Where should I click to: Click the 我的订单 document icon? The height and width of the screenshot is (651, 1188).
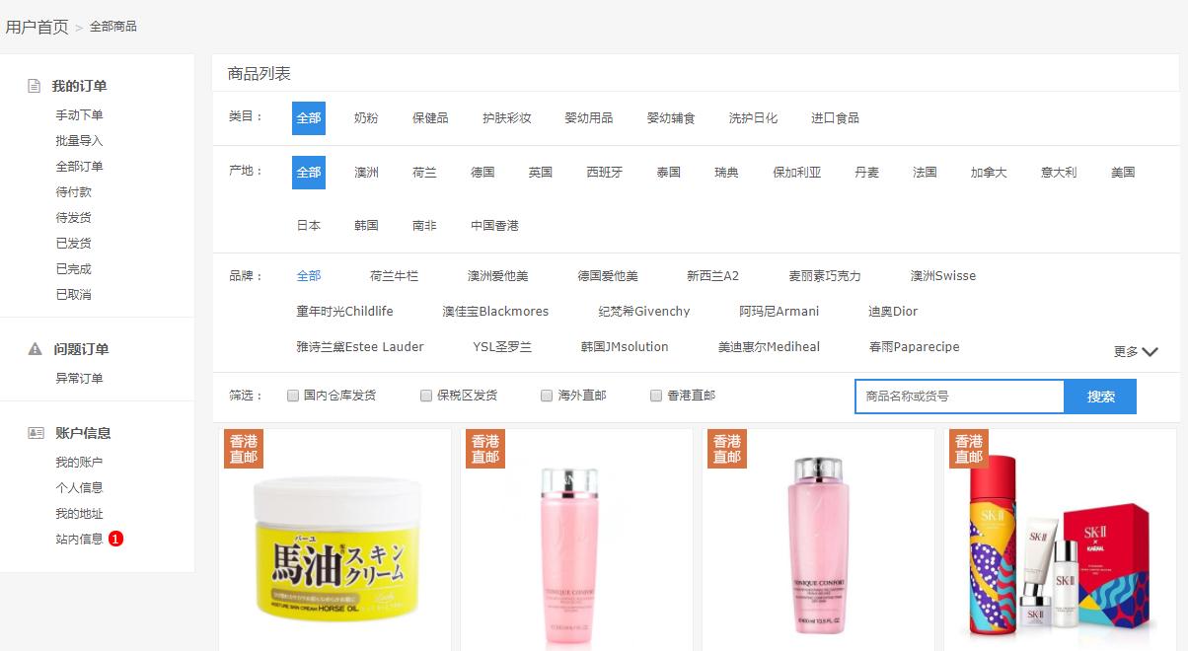pos(35,86)
